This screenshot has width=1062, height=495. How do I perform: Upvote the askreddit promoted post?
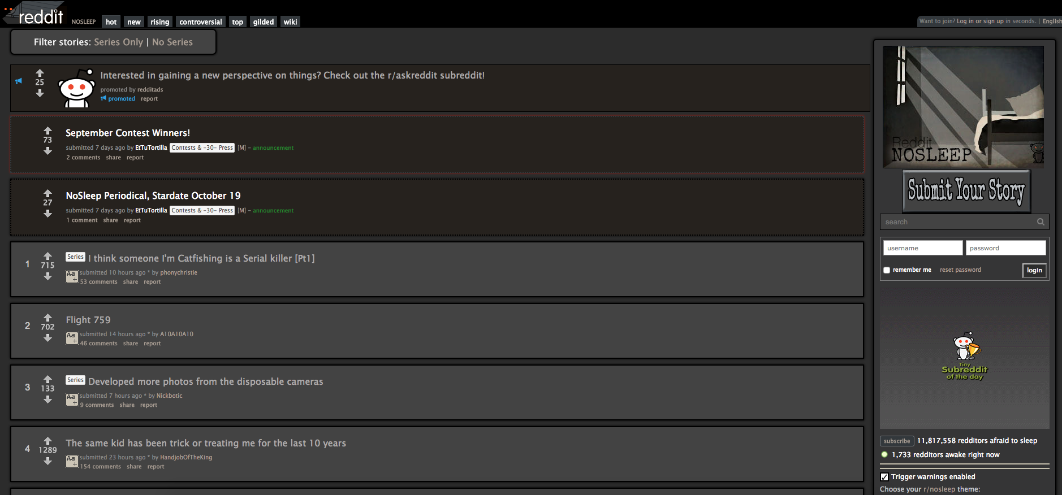(x=40, y=73)
